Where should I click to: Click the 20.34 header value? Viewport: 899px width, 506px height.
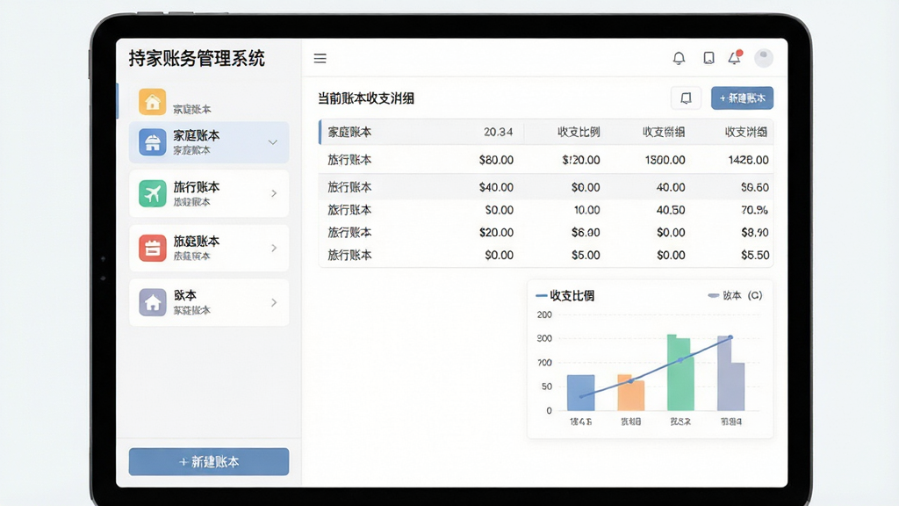click(x=498, y=132)
